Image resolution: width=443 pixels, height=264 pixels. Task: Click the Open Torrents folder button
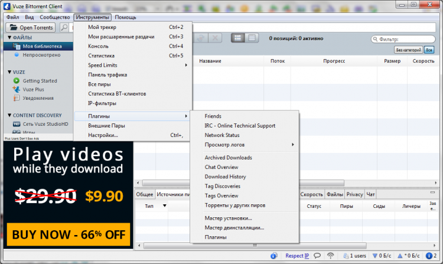tap(31, 27)
